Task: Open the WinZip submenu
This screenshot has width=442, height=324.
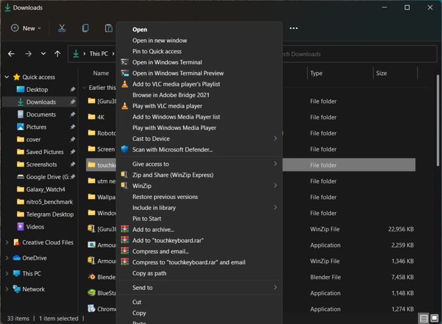Action: pos(200,186)
